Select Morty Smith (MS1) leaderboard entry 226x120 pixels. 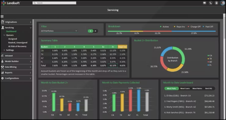189,107
